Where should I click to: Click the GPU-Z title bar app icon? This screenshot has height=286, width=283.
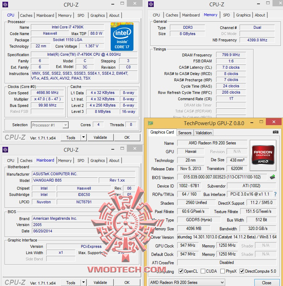pos(150,123)
